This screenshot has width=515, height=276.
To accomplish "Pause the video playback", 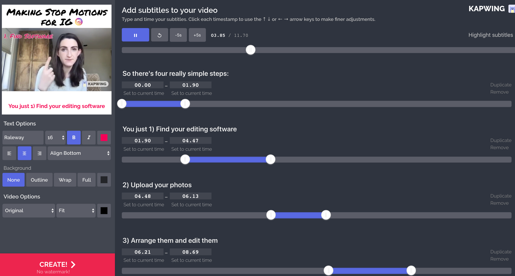I will 135,35.
